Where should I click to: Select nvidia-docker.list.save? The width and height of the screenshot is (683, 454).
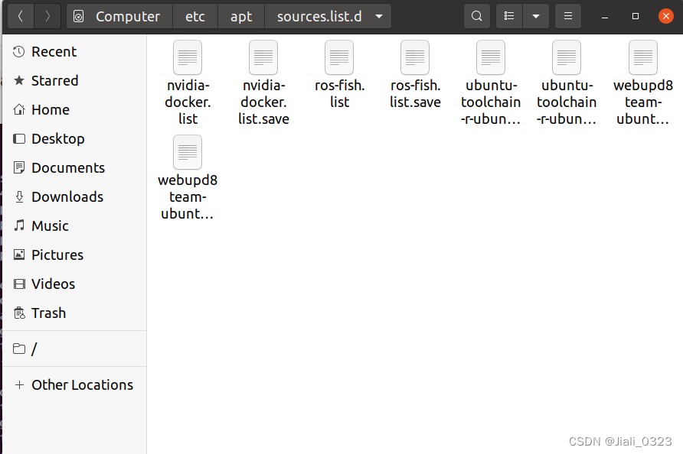[x=263, y=57]
